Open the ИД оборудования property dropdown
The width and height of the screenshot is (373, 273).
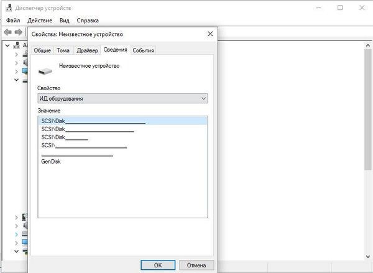tap(122, 98)
